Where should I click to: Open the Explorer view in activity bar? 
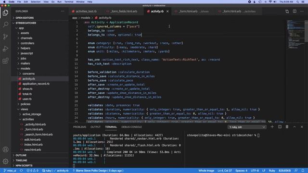click(x=5, y=13)
